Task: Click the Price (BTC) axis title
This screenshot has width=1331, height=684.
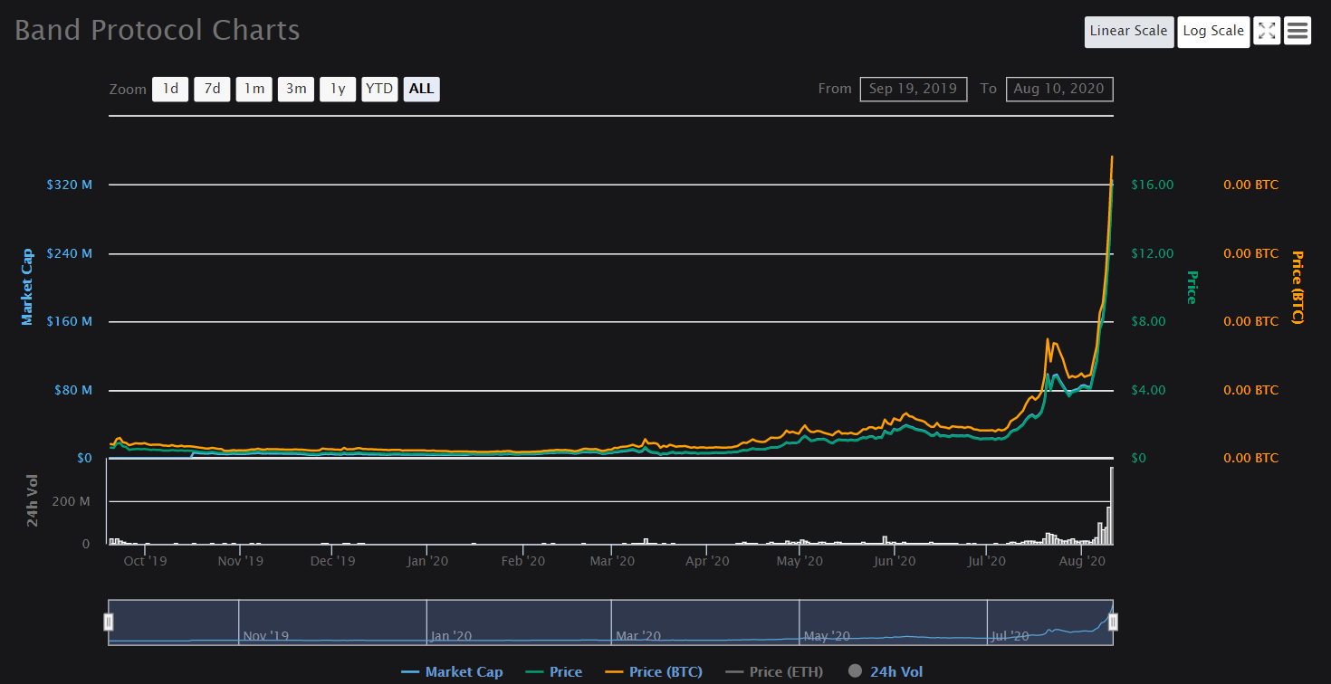Action: click(x=1297, y=287)
